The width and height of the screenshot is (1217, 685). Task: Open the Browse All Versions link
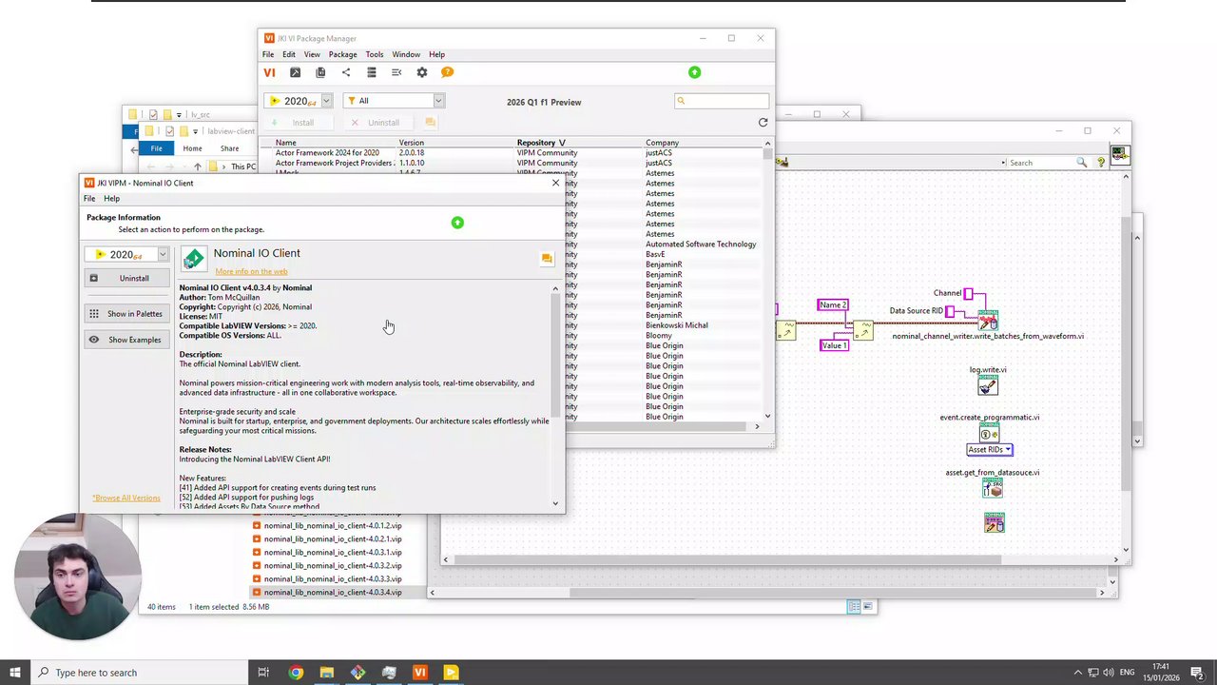[126, 498]
